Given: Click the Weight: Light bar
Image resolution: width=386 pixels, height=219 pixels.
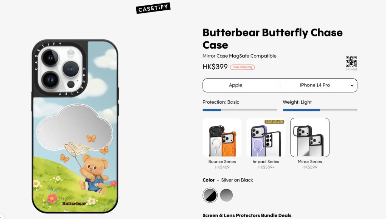Looking at the screenshot, I should [320, 110].
